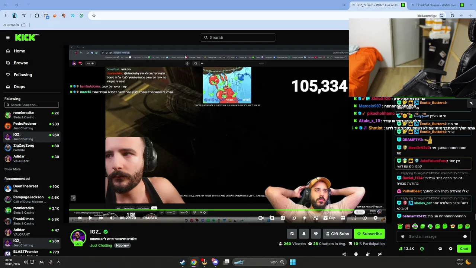The width and height of the screenshot is (476, 268).
Task: Open Chrome's media control icon
Action: point(23,16)
